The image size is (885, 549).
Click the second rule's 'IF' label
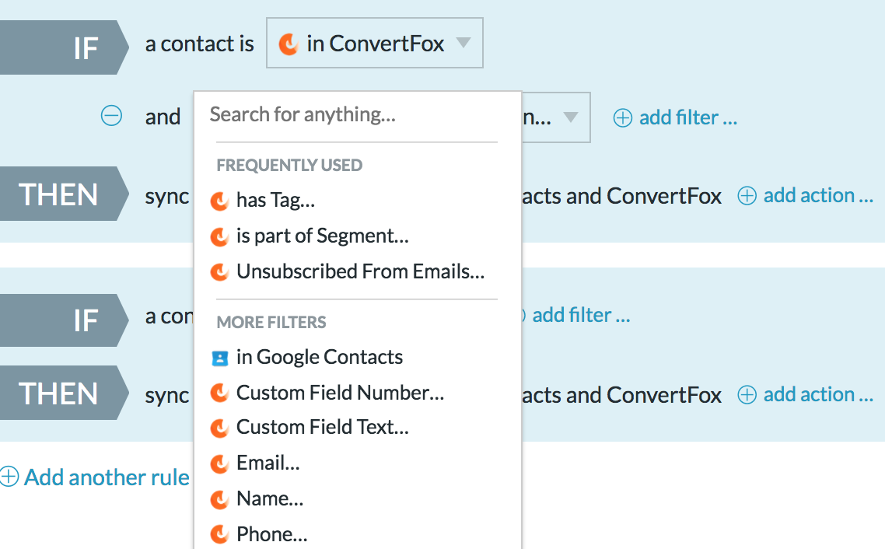coord(86,320)
